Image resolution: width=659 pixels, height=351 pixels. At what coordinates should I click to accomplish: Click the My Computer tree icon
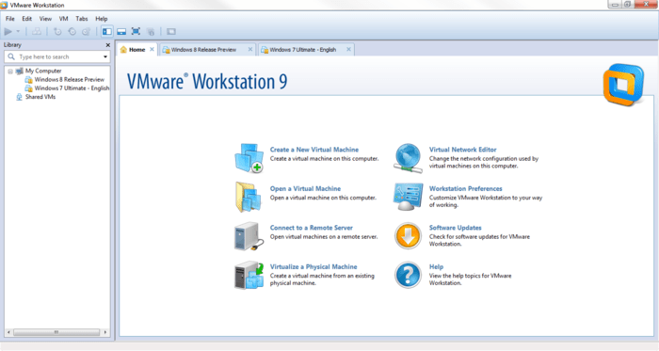click(x=20, y=71)
